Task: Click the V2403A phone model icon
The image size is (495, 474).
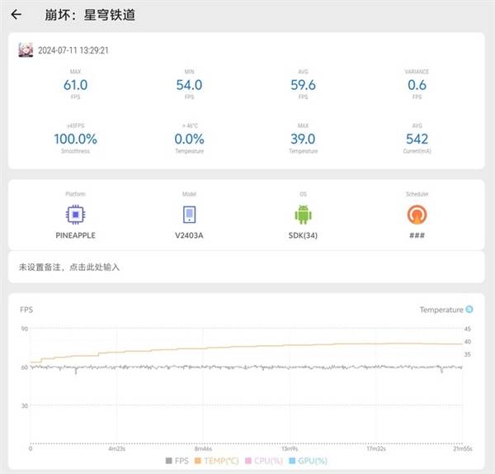Action: coord(190,215)
